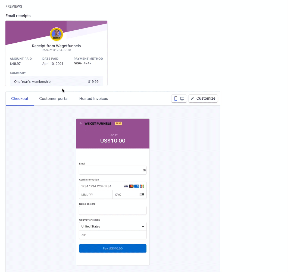
Task: Focus the card number field
Action: point(113,186)
